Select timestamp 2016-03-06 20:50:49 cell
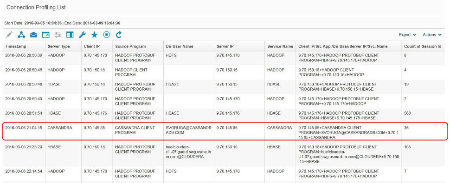Image resolution: width=450 pixels, height=183 pixels. [x=24, y=98]
